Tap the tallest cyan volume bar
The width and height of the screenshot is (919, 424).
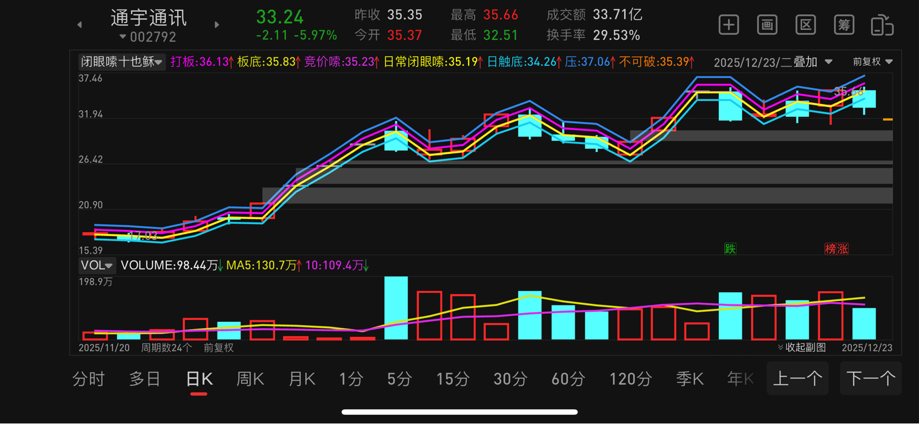tap(396, 308)
